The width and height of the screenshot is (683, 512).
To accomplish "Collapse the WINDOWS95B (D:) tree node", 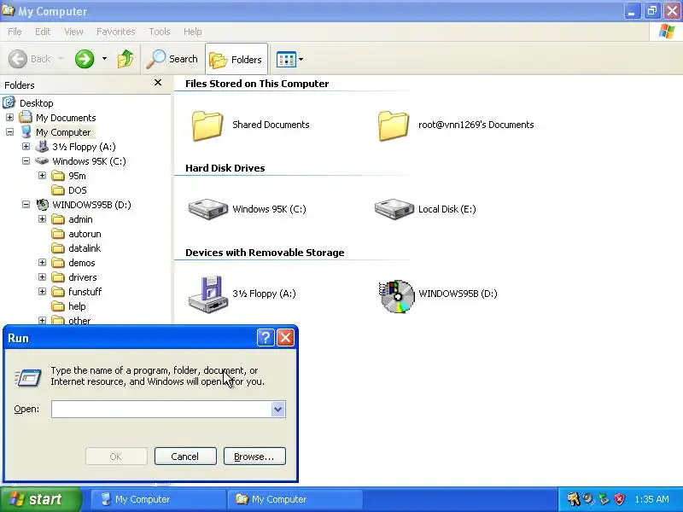I will (x=26, y=205).
